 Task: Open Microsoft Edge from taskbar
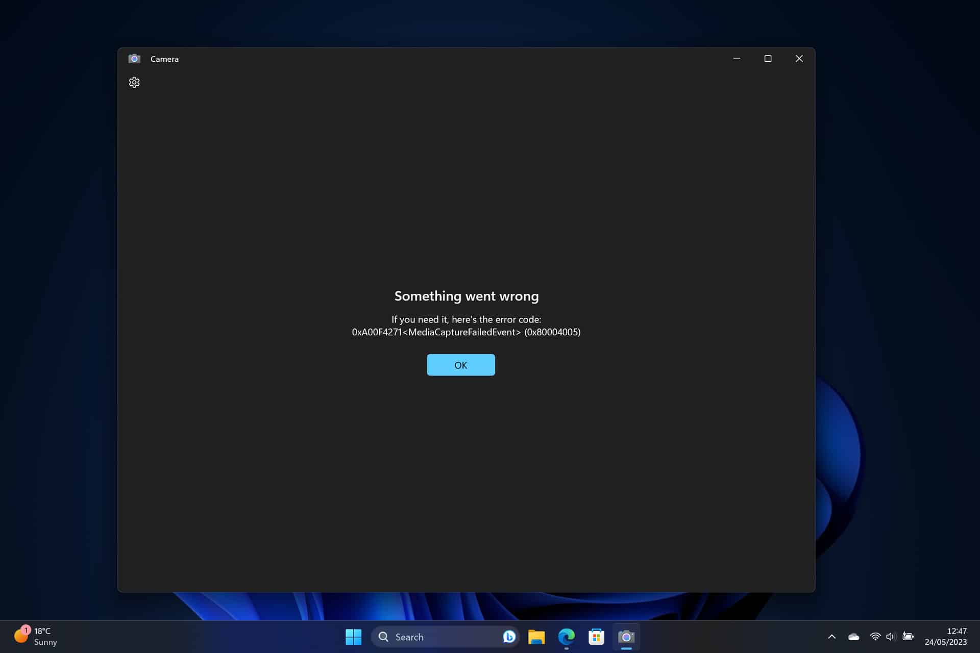567,637
